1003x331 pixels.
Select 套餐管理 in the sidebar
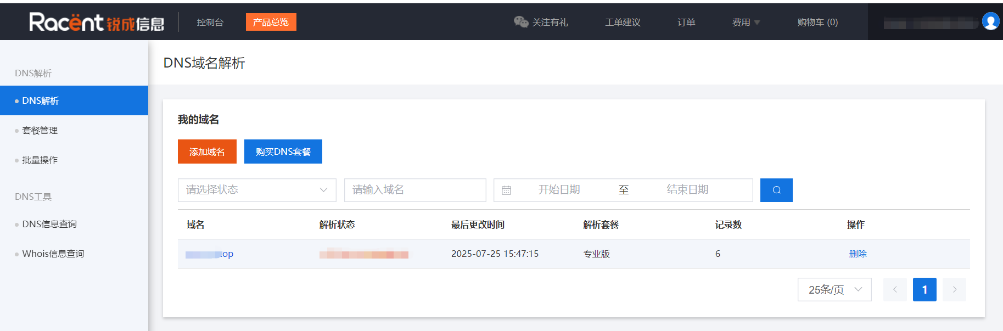(x=40, y=130)
